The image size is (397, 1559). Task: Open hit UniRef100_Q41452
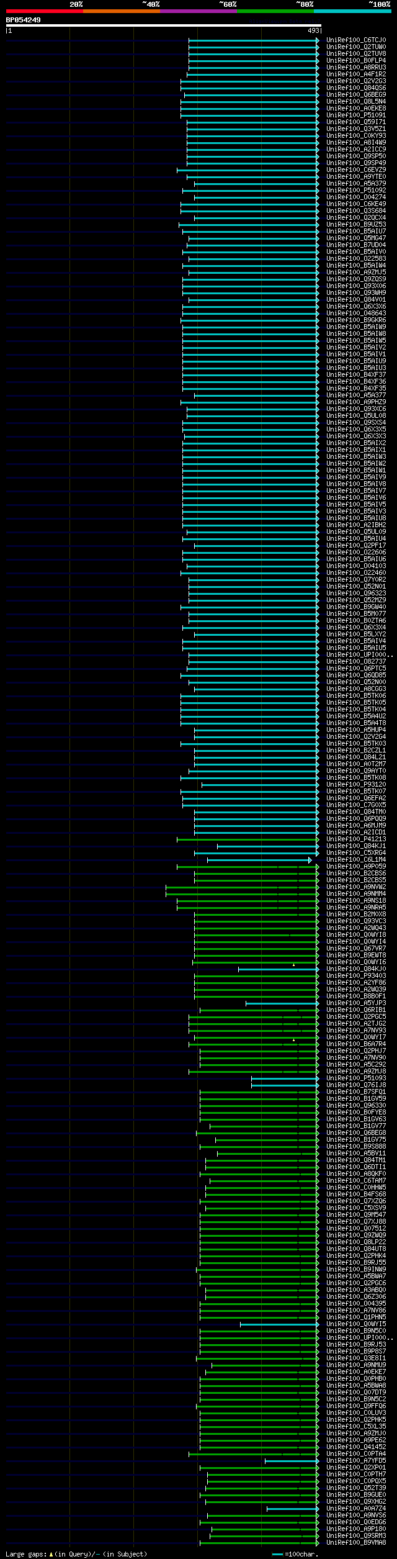tap(356, 1447)
